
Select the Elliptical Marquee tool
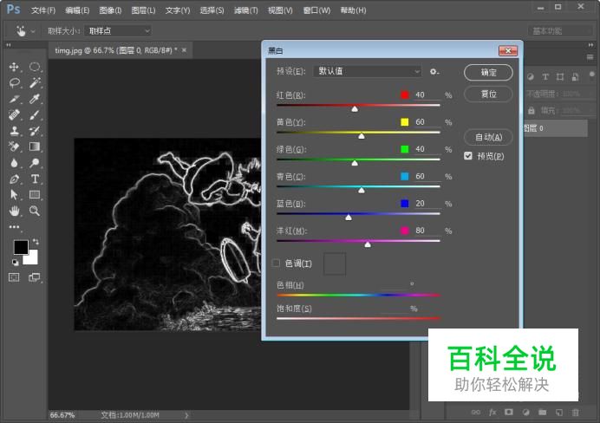coord(35,68)
